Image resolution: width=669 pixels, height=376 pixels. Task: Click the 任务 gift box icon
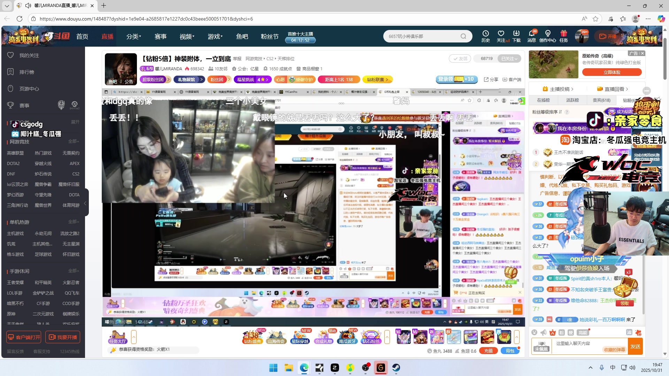pos(563,34)
